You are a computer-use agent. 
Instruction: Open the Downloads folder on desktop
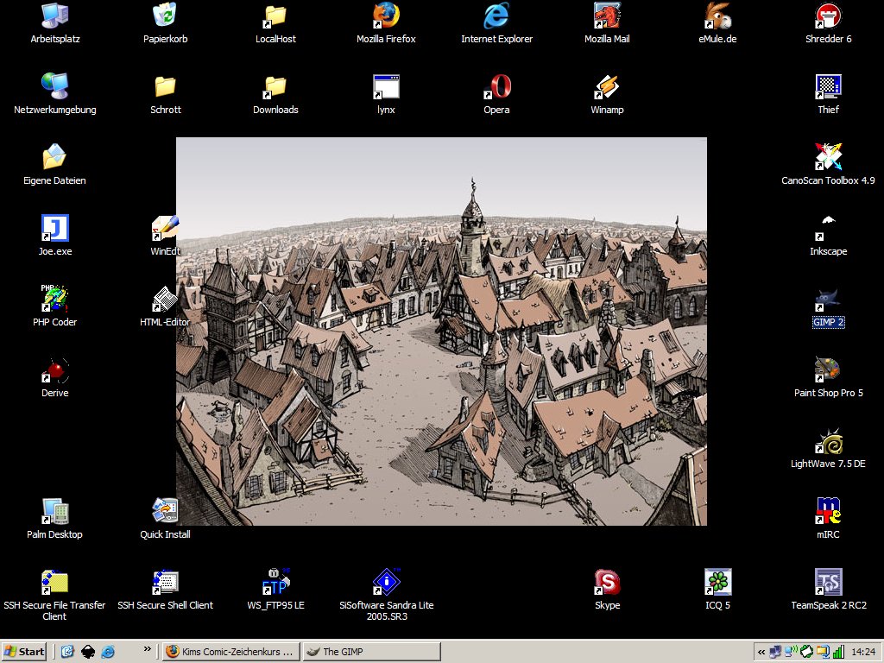tap(275, 87)
